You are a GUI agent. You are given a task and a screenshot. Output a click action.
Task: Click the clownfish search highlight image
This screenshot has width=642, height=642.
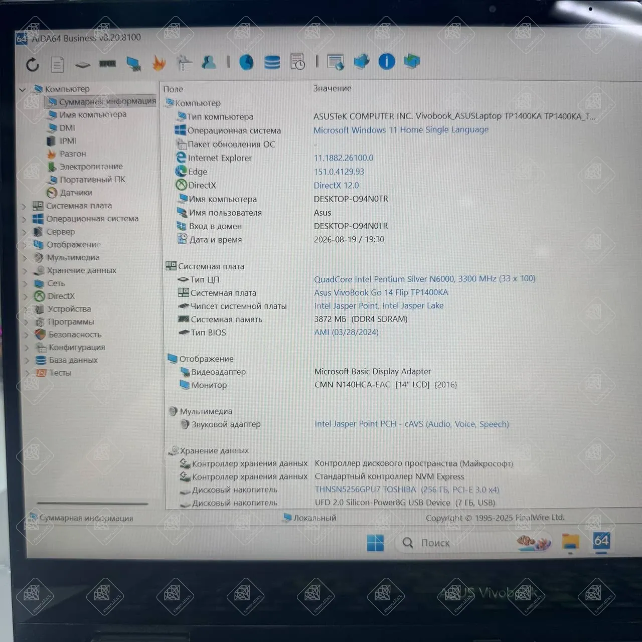(x=534, y=542)
